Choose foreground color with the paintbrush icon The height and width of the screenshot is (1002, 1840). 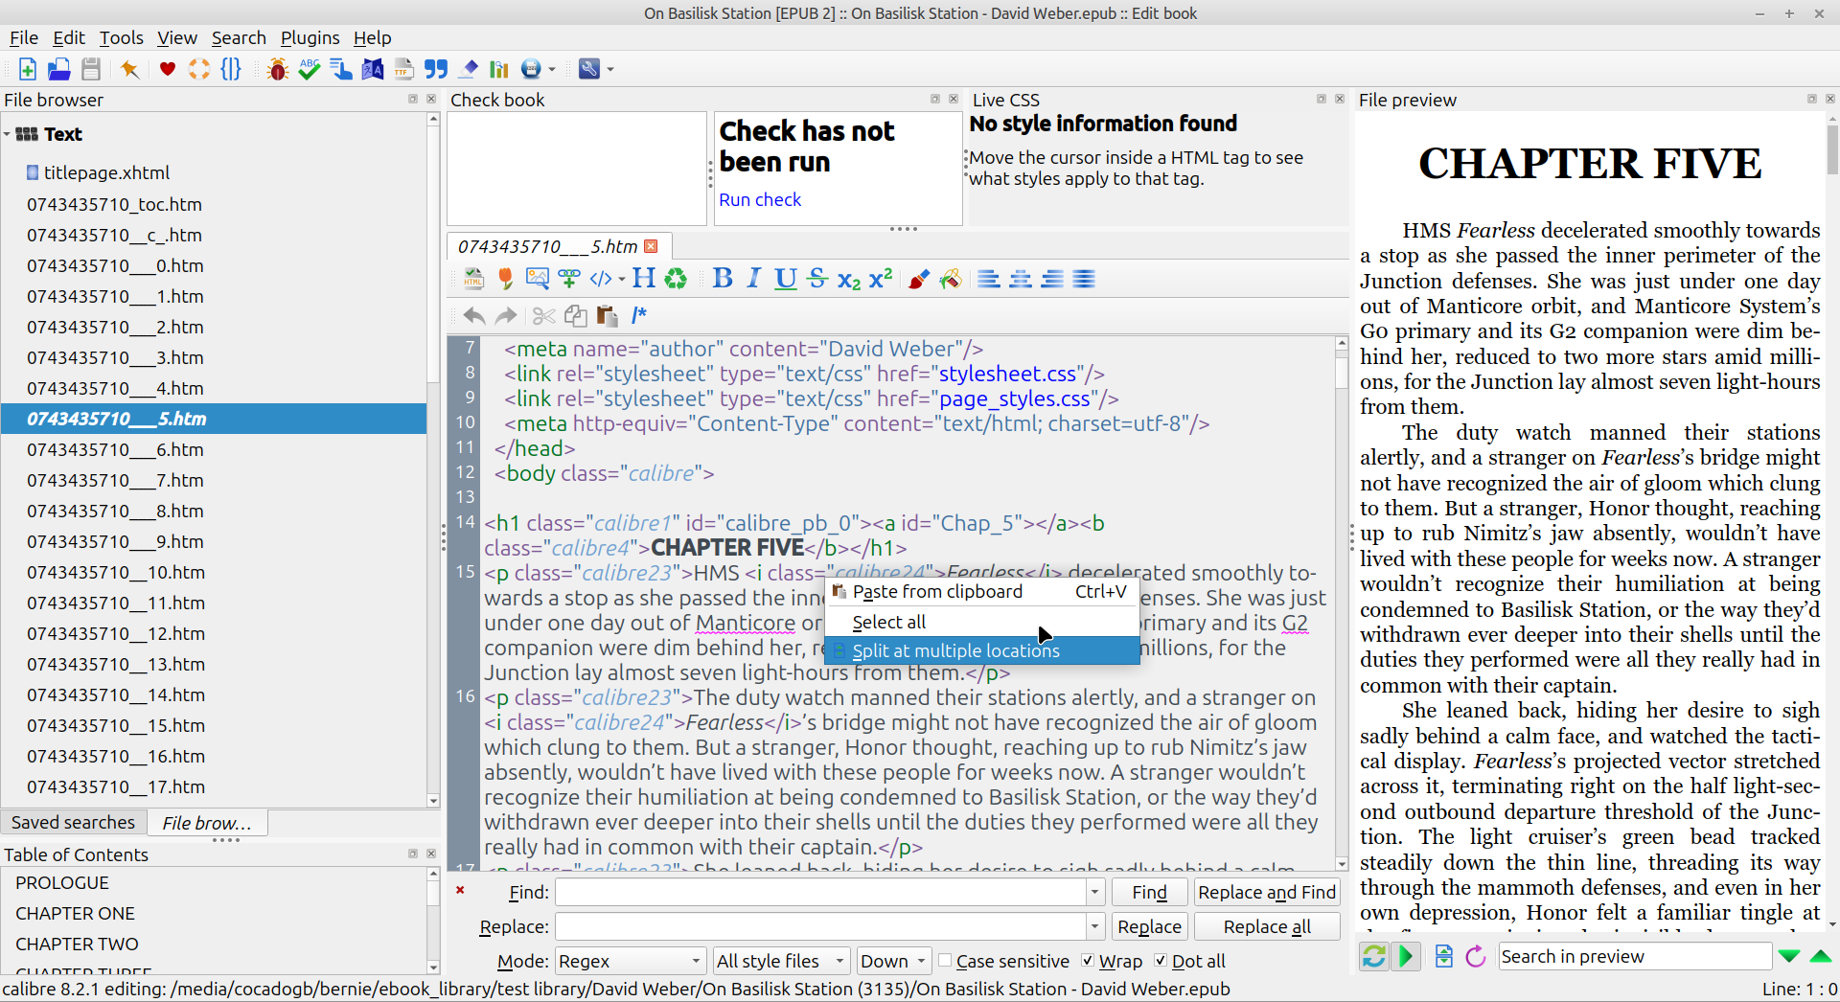[x=919, y=279]
